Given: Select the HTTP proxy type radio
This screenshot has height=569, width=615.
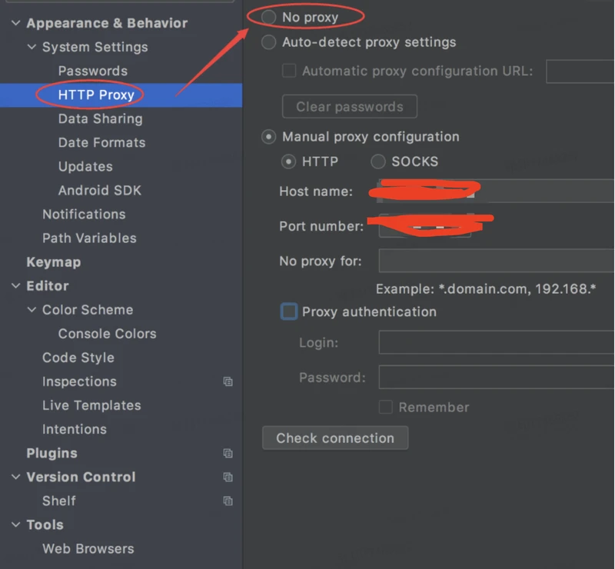Looking at the screenshot, I should pyautogui.click(x=289, y=161).
